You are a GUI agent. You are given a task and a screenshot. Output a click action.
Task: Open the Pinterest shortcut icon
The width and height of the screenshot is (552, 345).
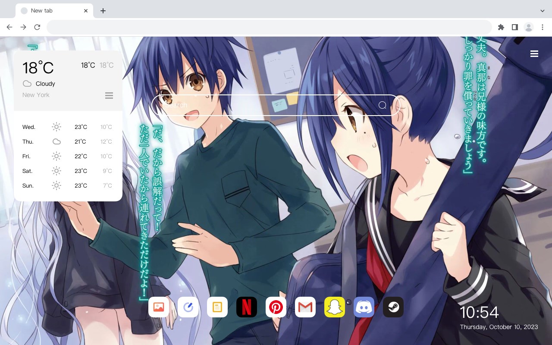point(276,307)
